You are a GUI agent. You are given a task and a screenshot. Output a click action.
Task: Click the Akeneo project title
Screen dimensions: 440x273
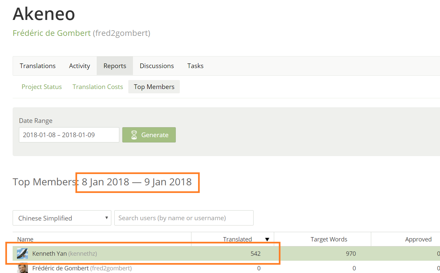pos(44,14)
